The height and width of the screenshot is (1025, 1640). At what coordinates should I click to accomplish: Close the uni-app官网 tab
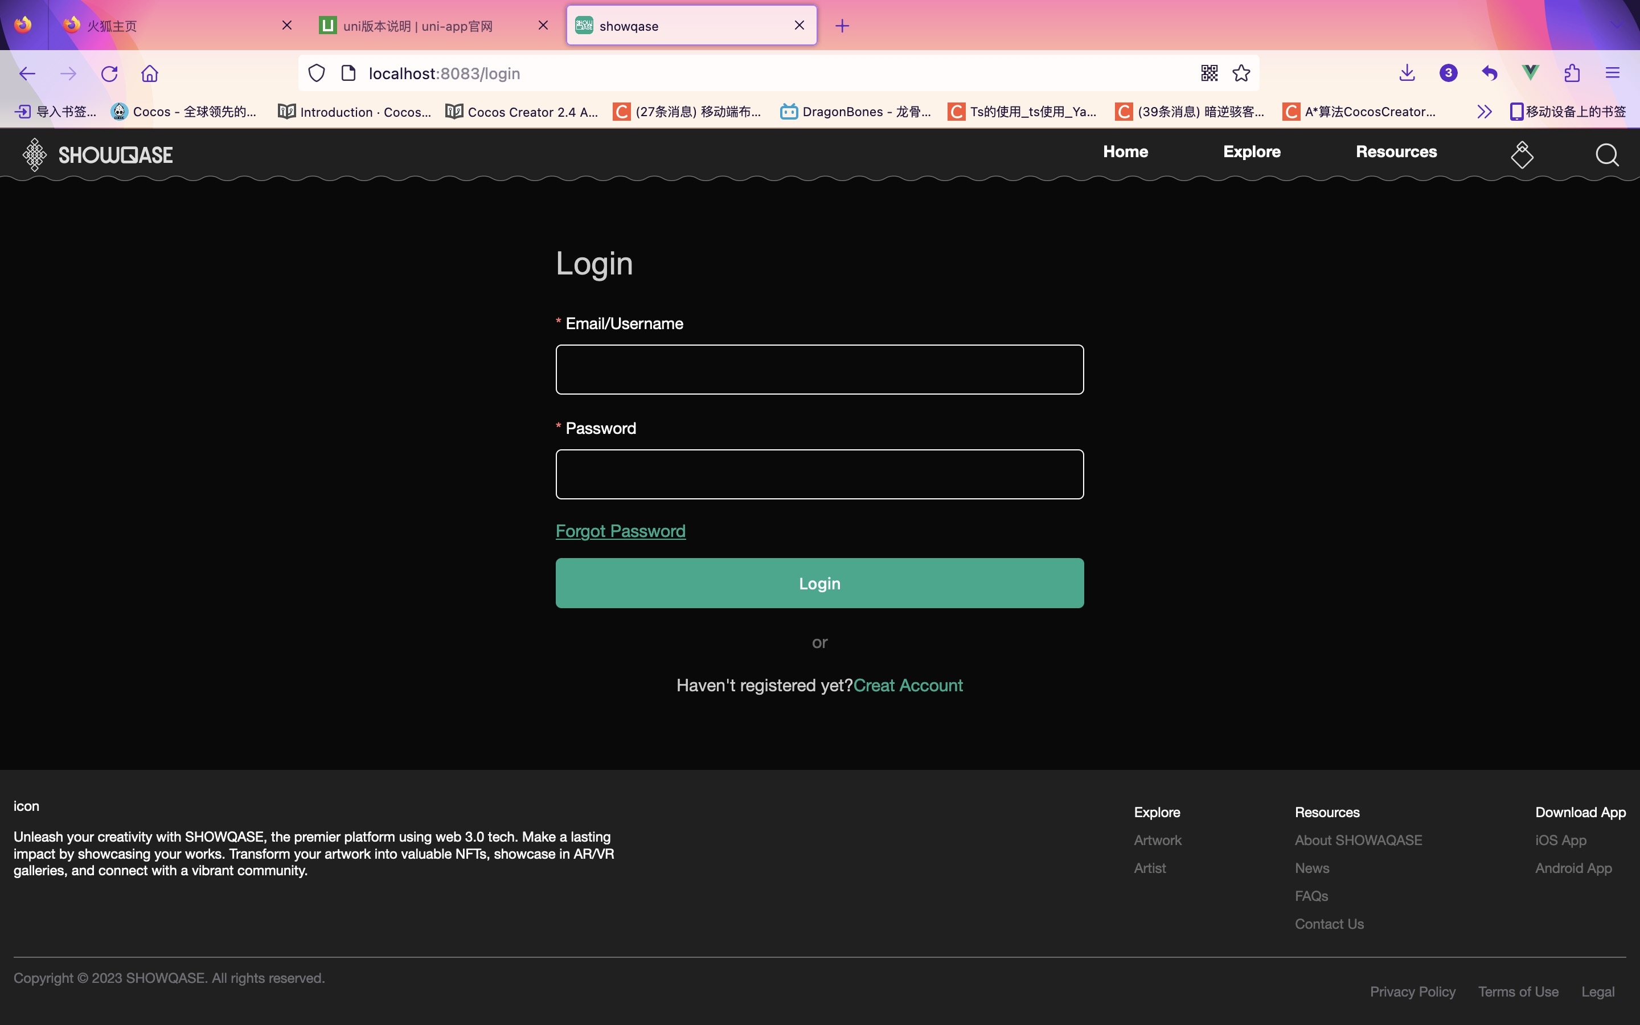tap(543, 25)
